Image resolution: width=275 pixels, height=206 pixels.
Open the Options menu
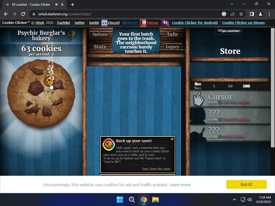[100, 34]
